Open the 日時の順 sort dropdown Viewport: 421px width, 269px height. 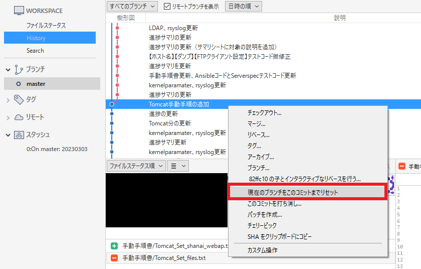[244, 6]
